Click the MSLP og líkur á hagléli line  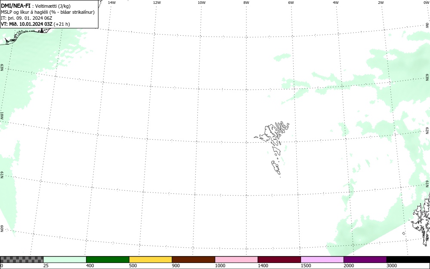48,12
